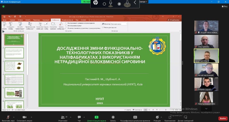Open Монитор dropdown in ribbon
This screenshot has width=229, height=122.
119,24
